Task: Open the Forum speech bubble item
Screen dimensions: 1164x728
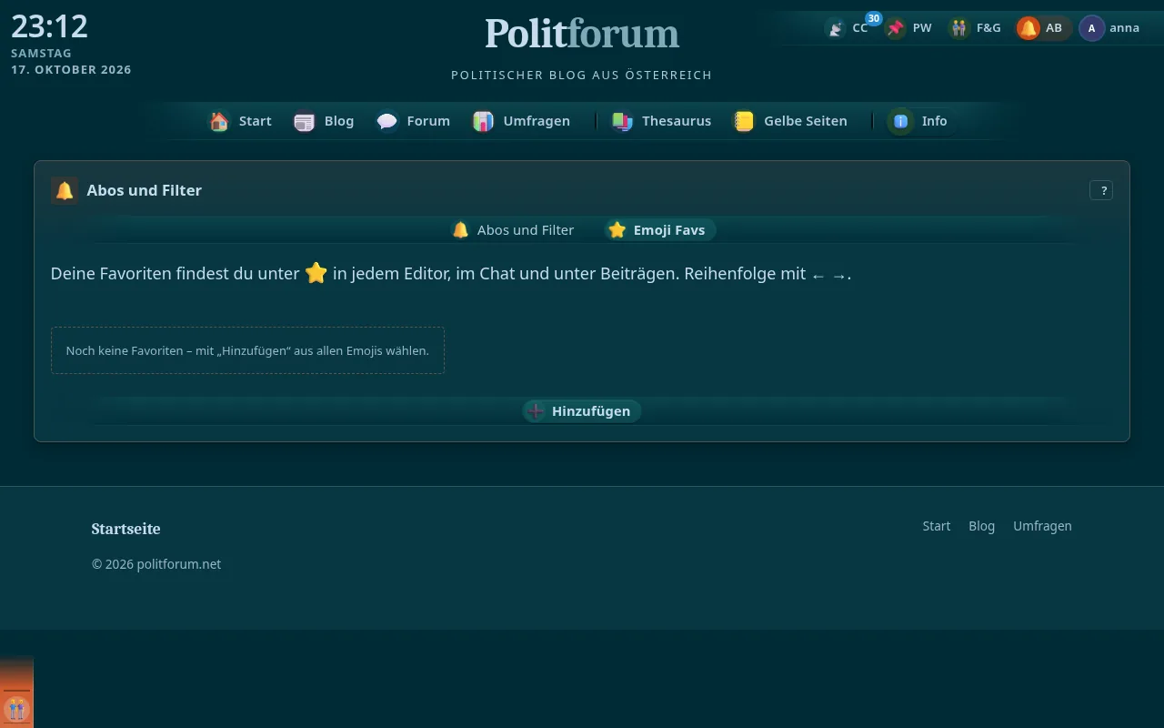Action: (414, 121)
